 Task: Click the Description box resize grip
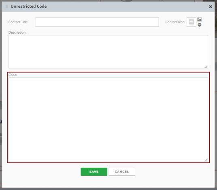pyautogui.click(x=206, y=67)
